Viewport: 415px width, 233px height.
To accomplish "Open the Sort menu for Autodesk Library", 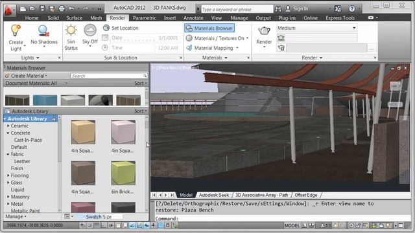I will [x=140, y=111].
